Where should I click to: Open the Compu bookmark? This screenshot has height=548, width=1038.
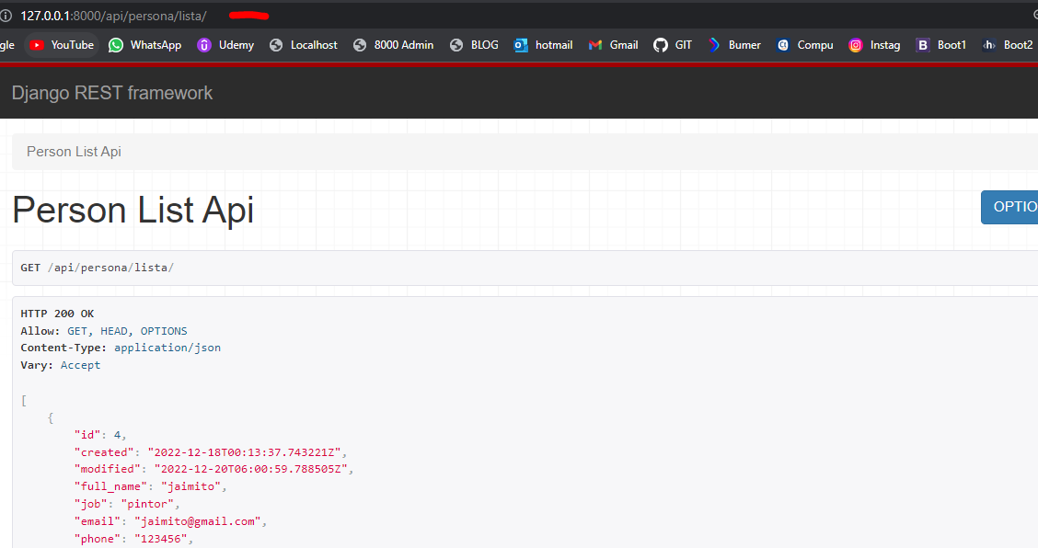[x=805, y=45]
